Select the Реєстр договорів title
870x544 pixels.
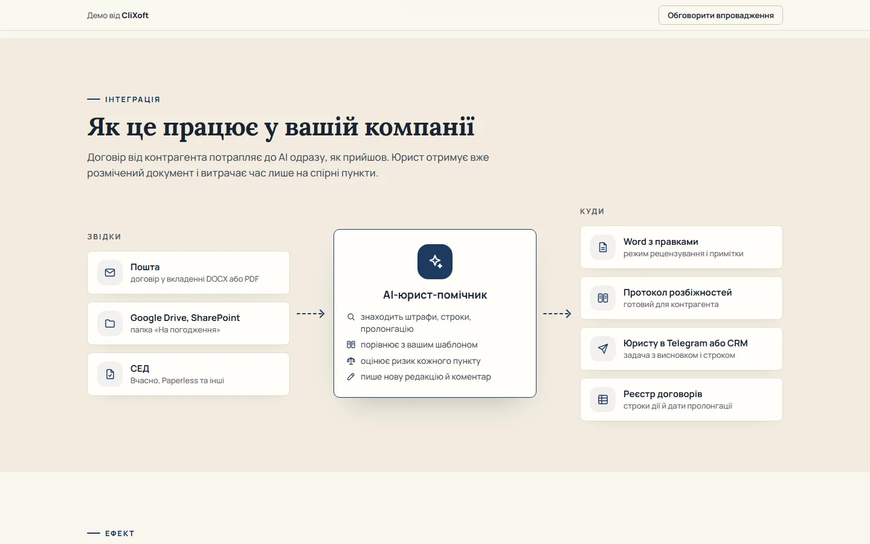(663, 394)
